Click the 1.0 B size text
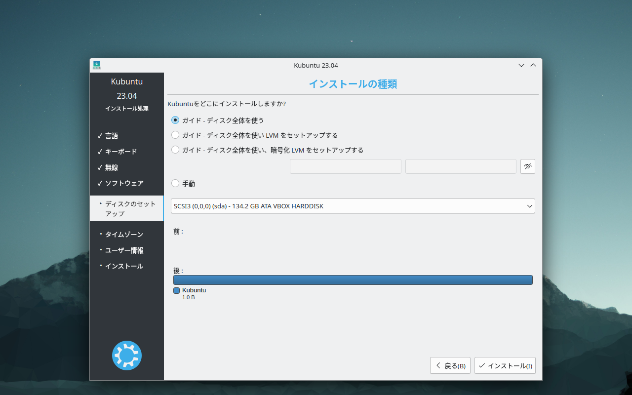Image resolution: width=632 pixels, height=395 pixels. click(189, 298)
